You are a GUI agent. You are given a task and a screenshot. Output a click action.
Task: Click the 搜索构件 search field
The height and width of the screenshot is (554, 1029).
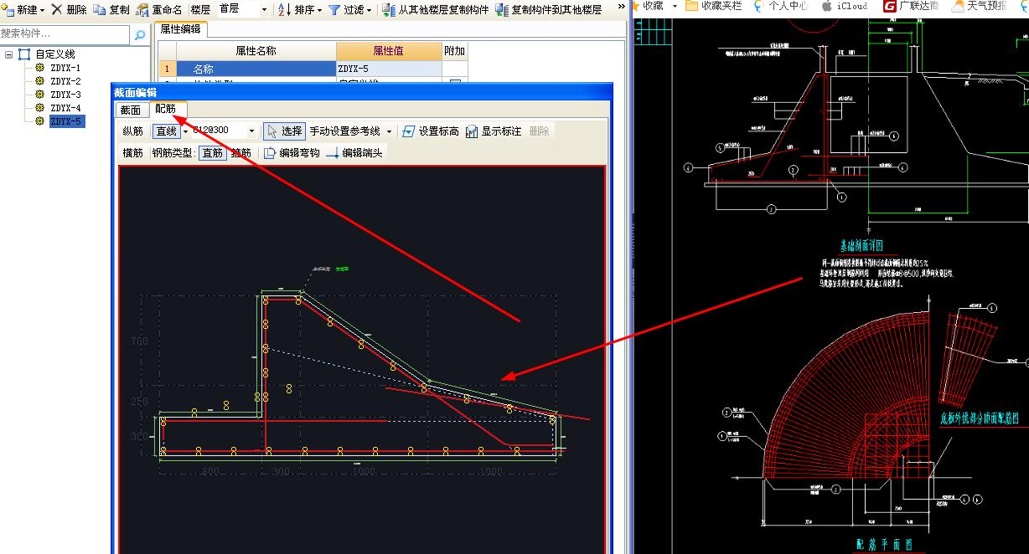[65, 34]
